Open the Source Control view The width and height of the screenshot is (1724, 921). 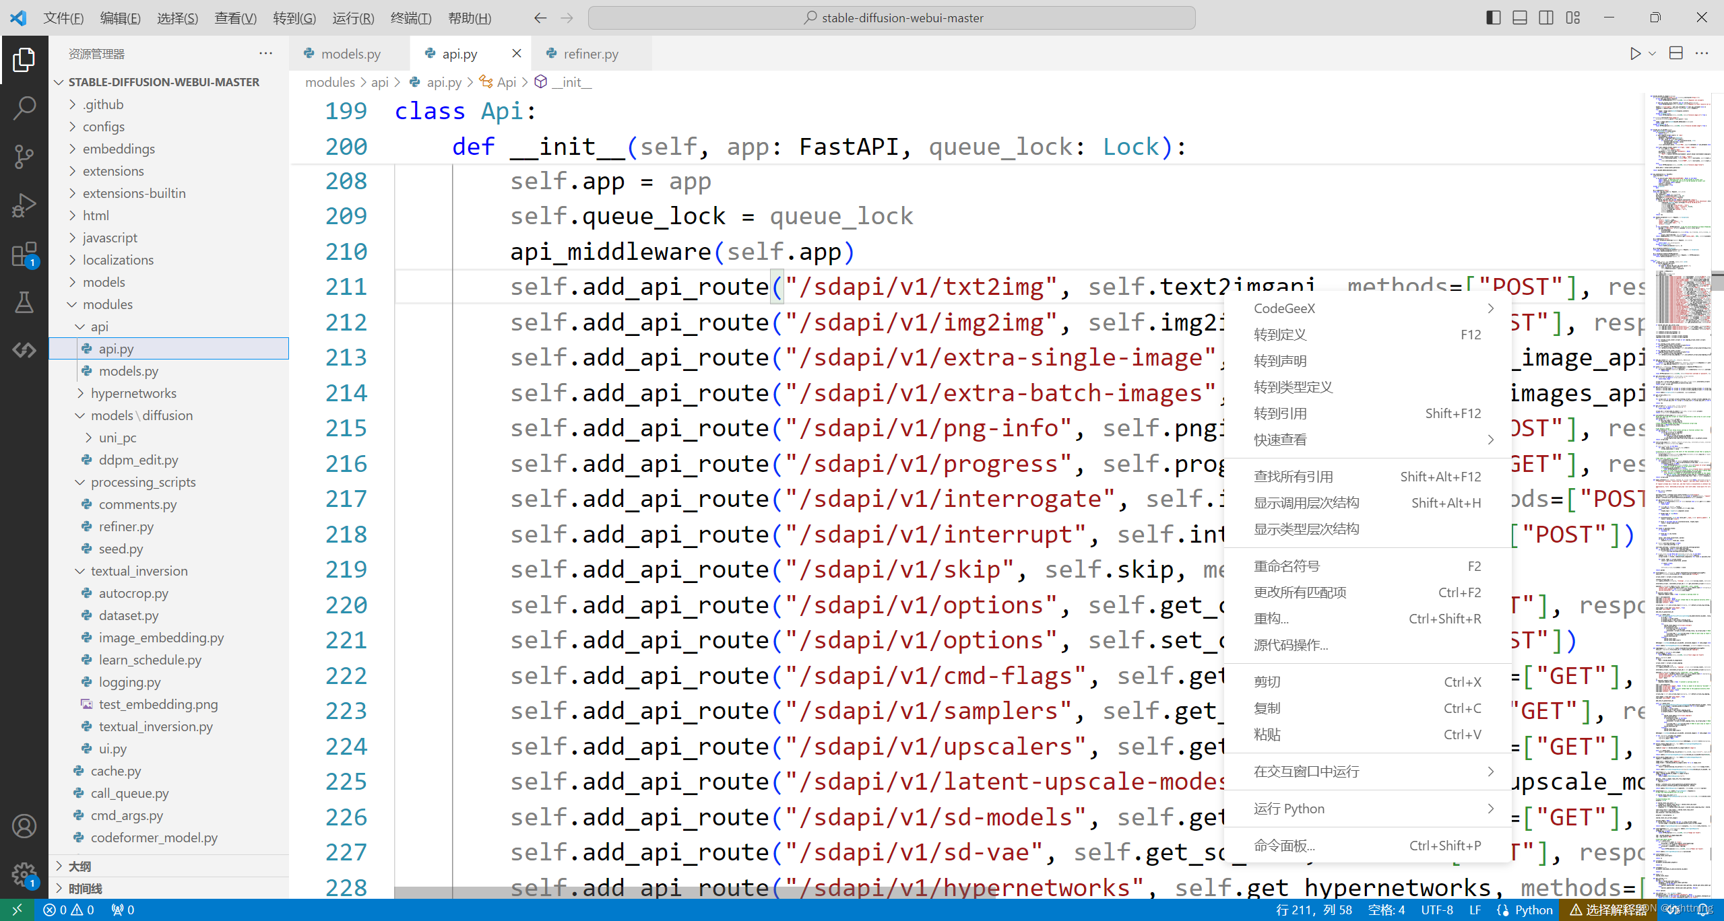[x=24, y=156]
